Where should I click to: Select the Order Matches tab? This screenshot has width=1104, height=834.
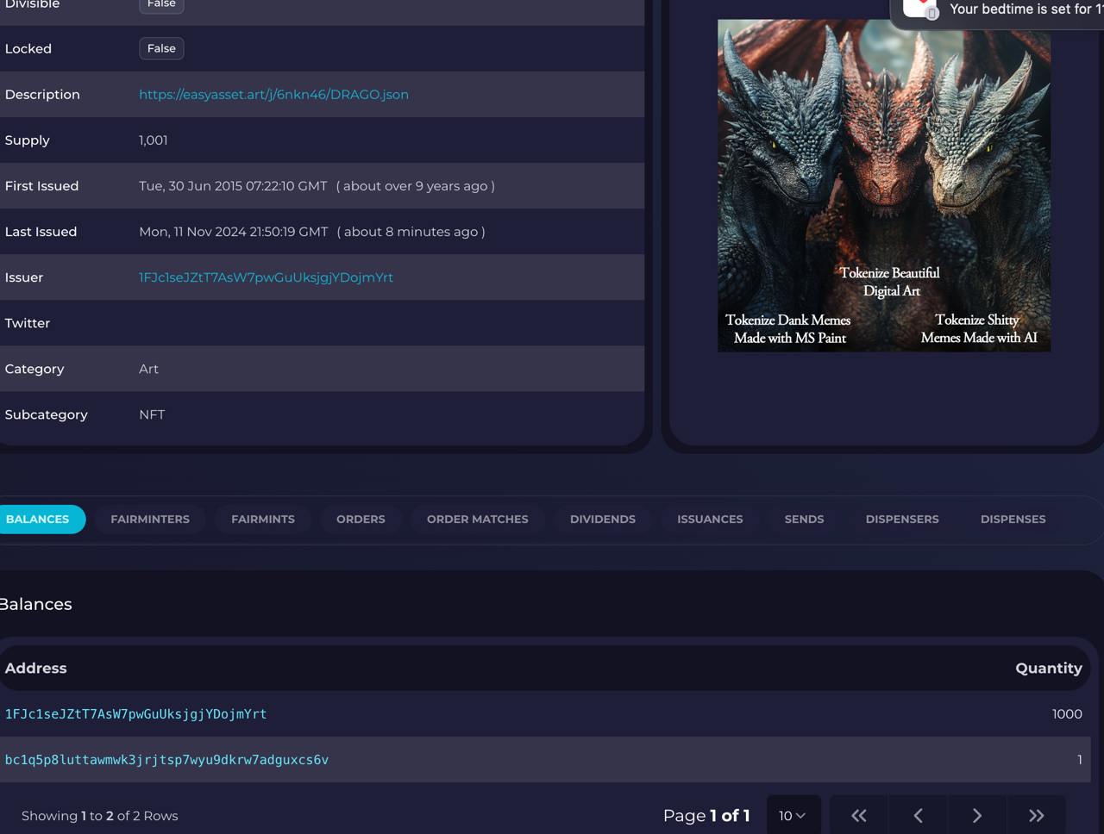(478, 519)
